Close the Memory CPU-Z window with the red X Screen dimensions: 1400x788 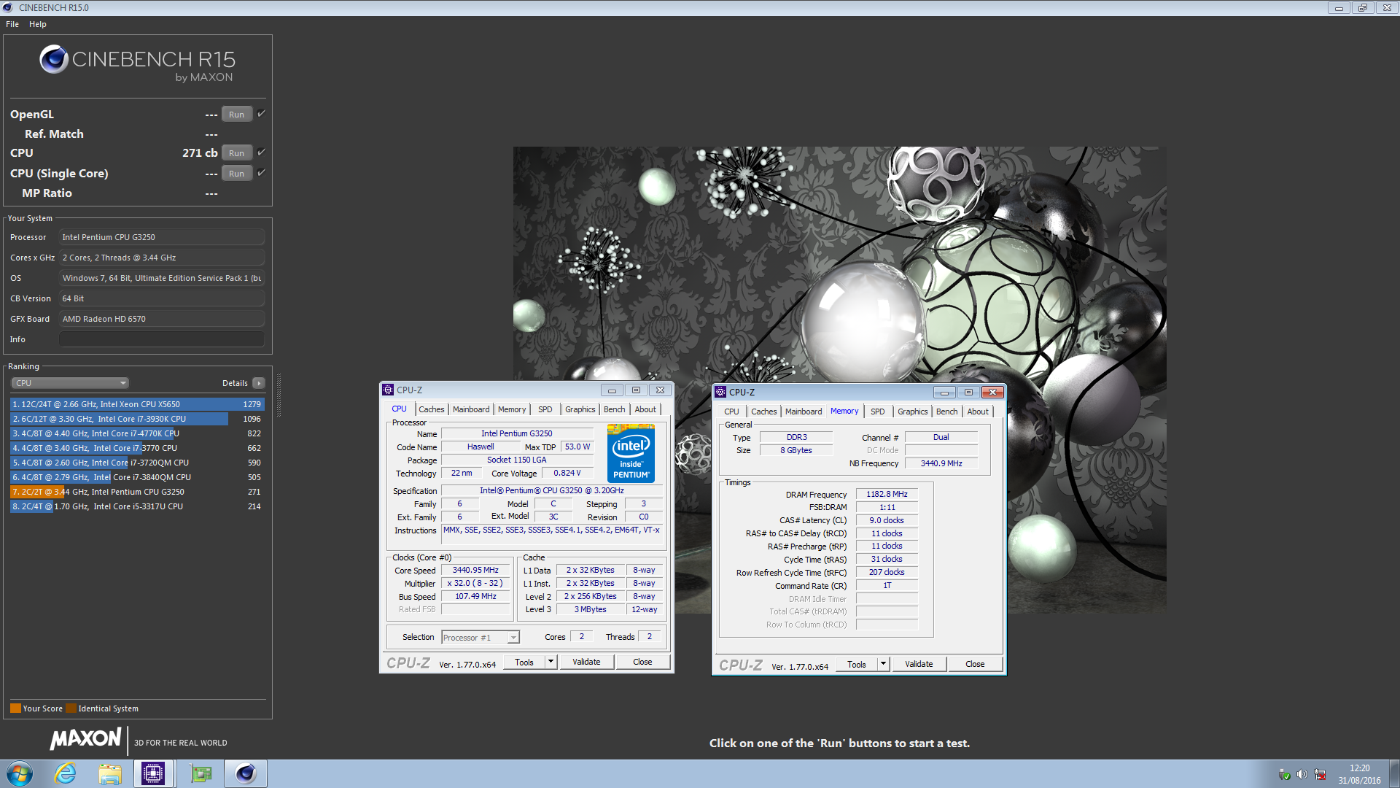pos(992,393)
